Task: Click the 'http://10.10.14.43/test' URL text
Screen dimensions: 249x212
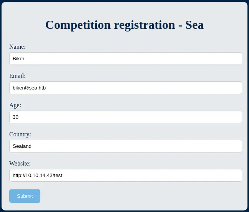Action: (37, 176)
